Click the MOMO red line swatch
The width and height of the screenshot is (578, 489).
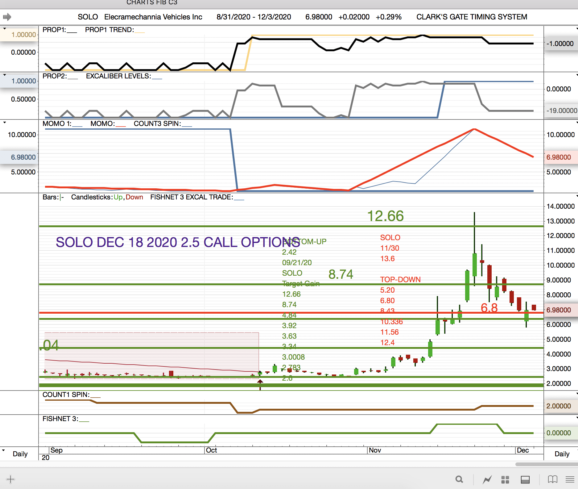pyautogui.click(x=121, y=126)
